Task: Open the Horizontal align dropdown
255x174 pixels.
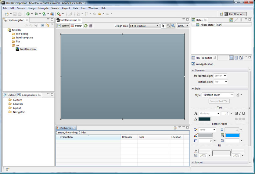Action: tap(220, 76)
